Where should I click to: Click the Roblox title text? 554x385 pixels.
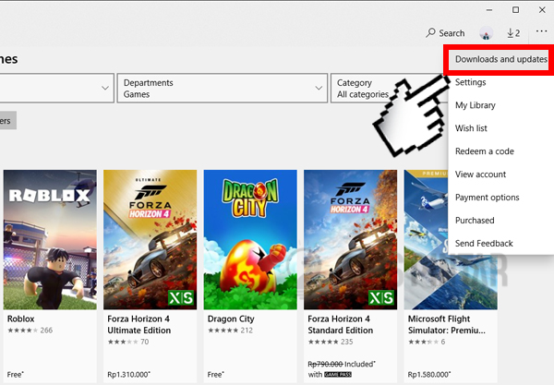pos(21,319)
